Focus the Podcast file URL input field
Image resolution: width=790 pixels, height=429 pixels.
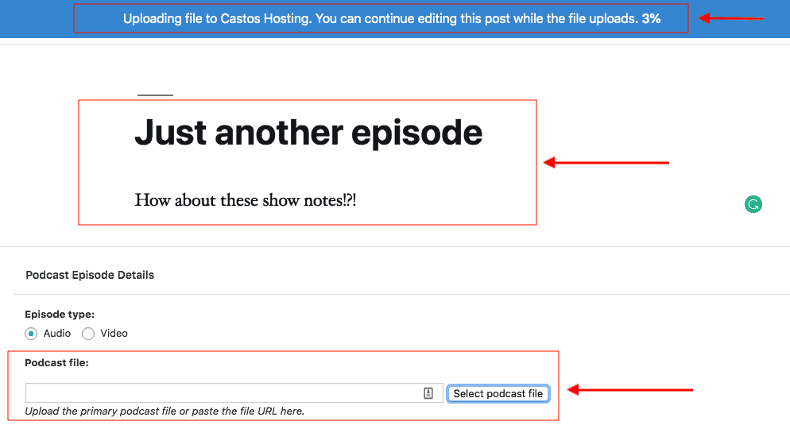click(x=234, y=392)
